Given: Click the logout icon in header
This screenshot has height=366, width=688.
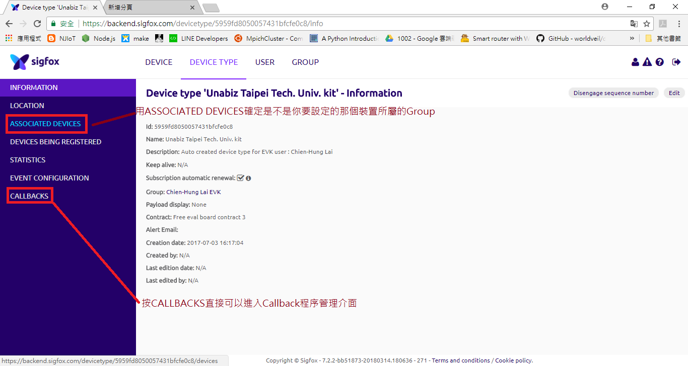Looking at the screenshot, I should [676, 62].
